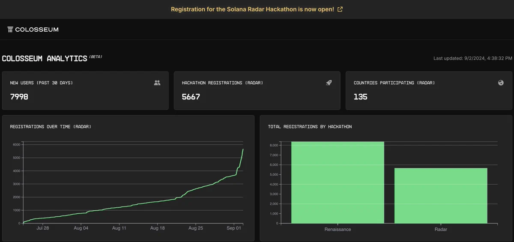Image resolution: width=514 pixels, height=242 pixels.
Task: Select the 7998 new users value
Action: pyautogui.click(x=19, y=97)
